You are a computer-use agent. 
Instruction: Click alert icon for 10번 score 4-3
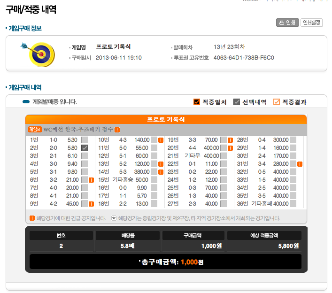[161, 140]
